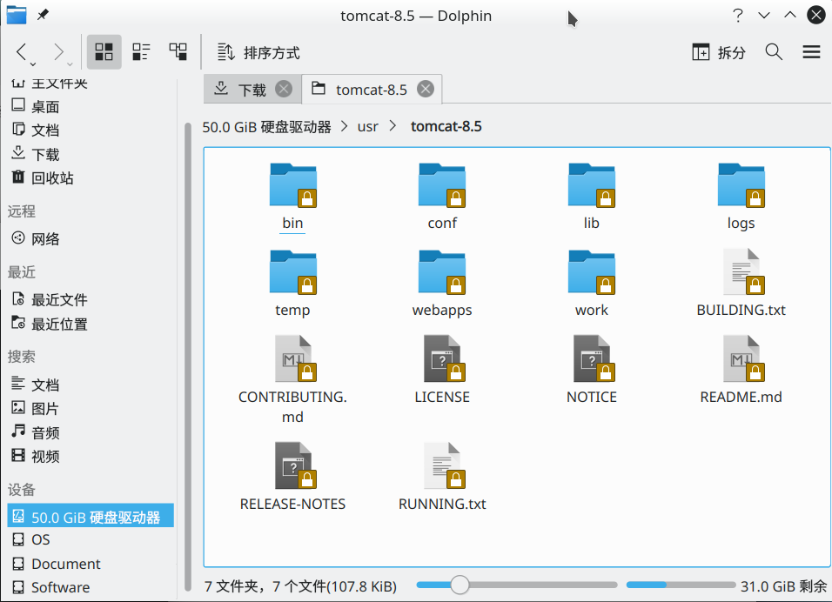The image size is (832, 602).
Task: Open back history dropdown arrow
Action: pyautogui.click(x=33, y=64)
